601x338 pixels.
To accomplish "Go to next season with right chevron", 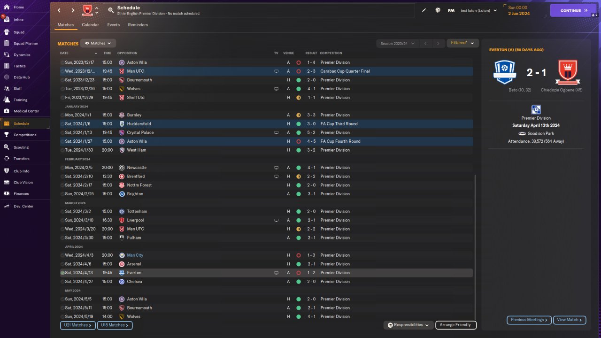I will (x=438, y=44).
